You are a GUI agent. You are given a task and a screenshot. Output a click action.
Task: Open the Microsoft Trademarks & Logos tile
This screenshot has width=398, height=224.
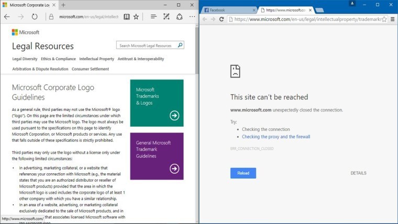click(x=157, y=103)
